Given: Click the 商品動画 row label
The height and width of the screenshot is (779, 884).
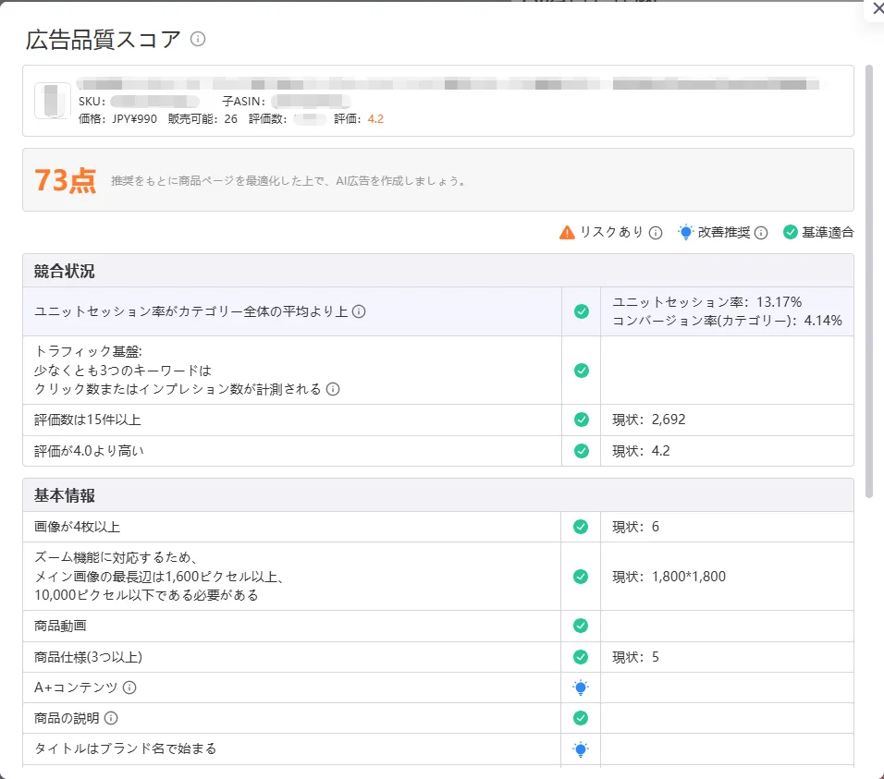Looking at the screenshot, I should (x=60, y=626).
